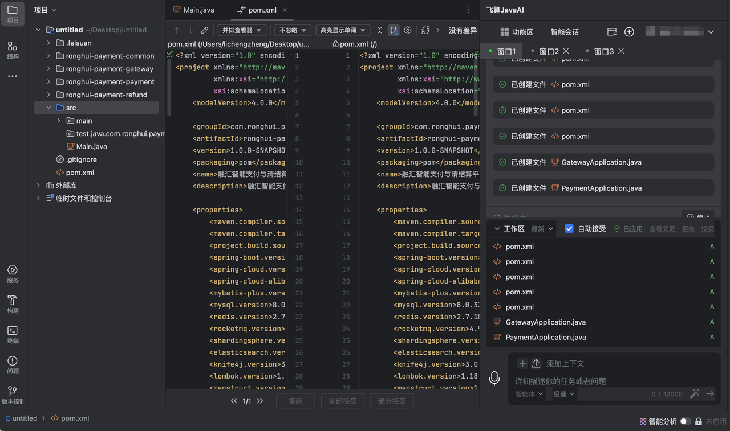Select .gitignore in project tree
730x431 pixels.
[81, 159]
